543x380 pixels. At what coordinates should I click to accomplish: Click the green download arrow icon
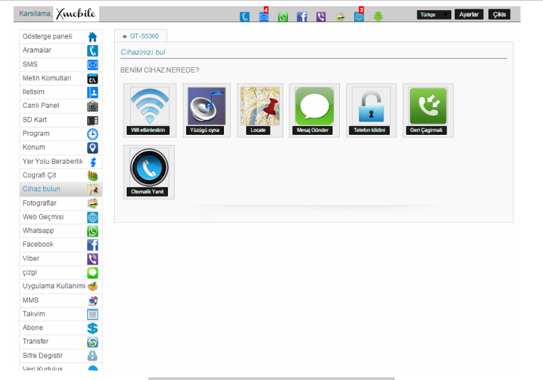(378, 17)
